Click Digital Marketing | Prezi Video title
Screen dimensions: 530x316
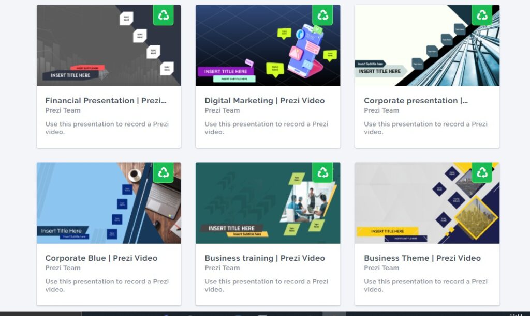pyautogui.click(x=264, y=101)
